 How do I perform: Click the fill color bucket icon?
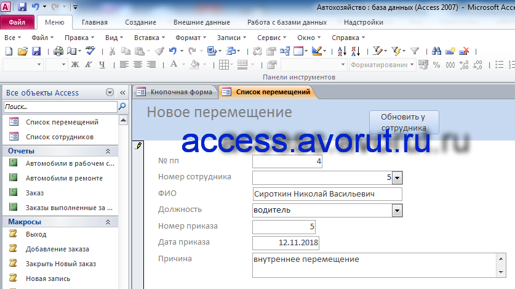click(195, 65)
